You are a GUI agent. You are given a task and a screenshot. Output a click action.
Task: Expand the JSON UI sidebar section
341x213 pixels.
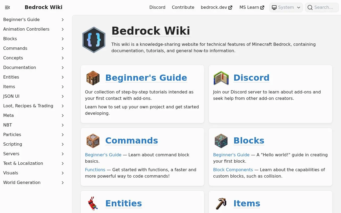click(x=63, y=96)
